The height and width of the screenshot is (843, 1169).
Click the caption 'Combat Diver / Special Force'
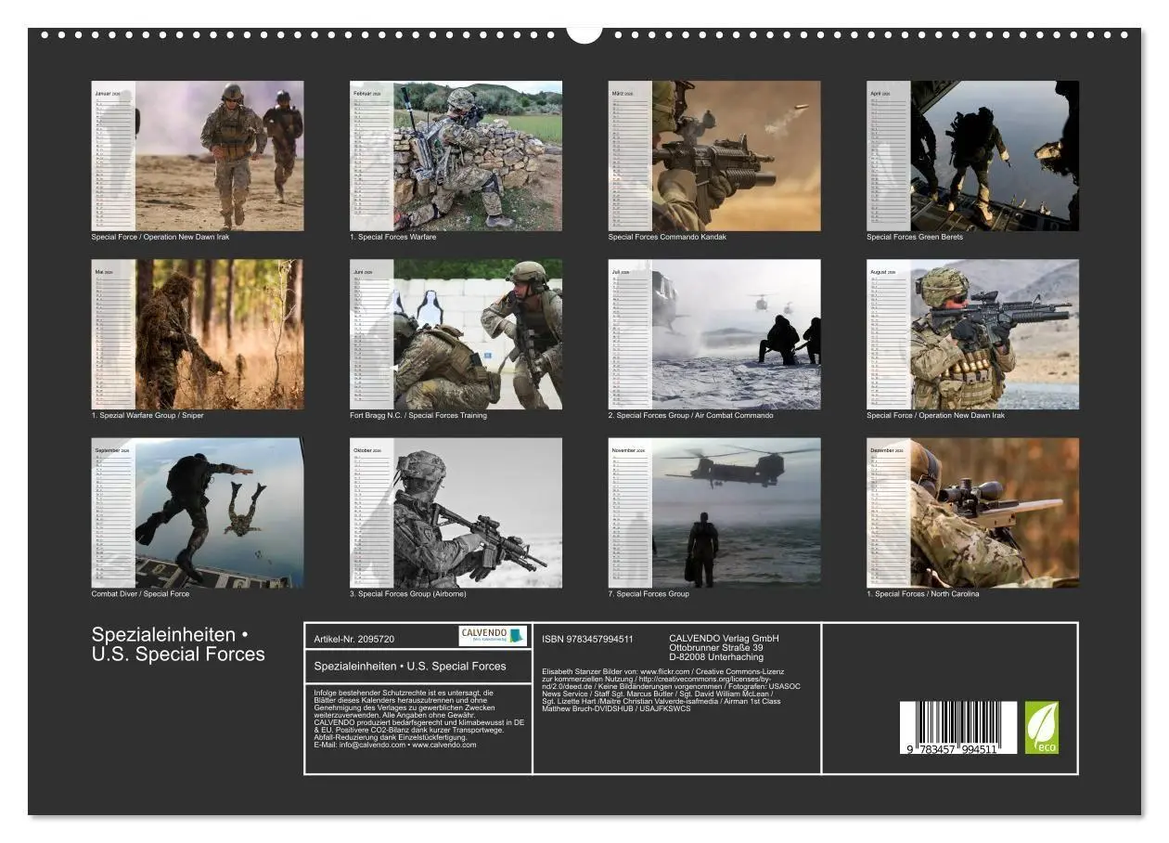(140, 593)
